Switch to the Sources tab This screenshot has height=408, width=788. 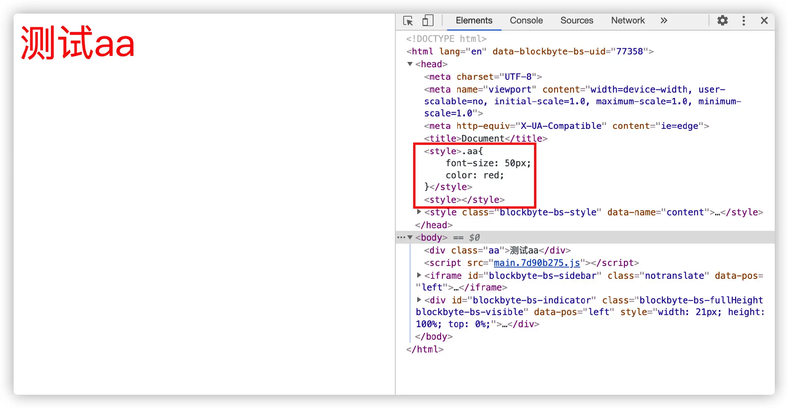point(576,20)
